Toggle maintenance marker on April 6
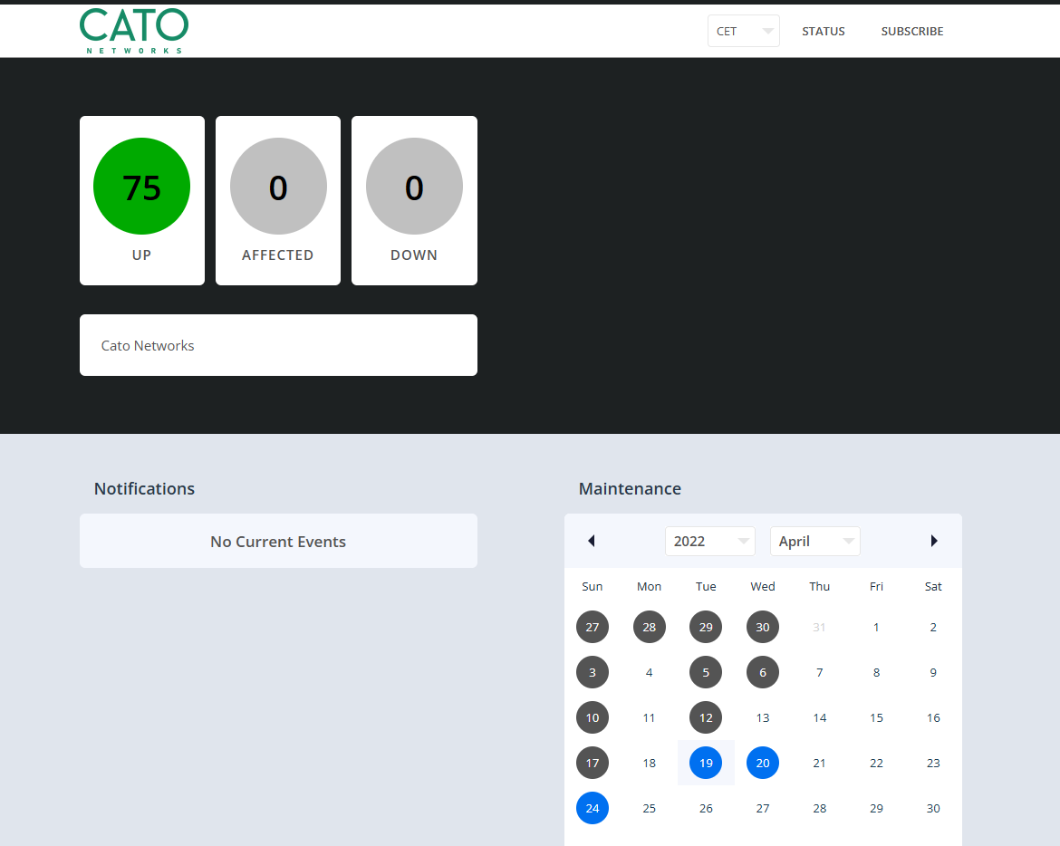The height and width of the screenshot is (846, 1060). [x=762, y=672]
